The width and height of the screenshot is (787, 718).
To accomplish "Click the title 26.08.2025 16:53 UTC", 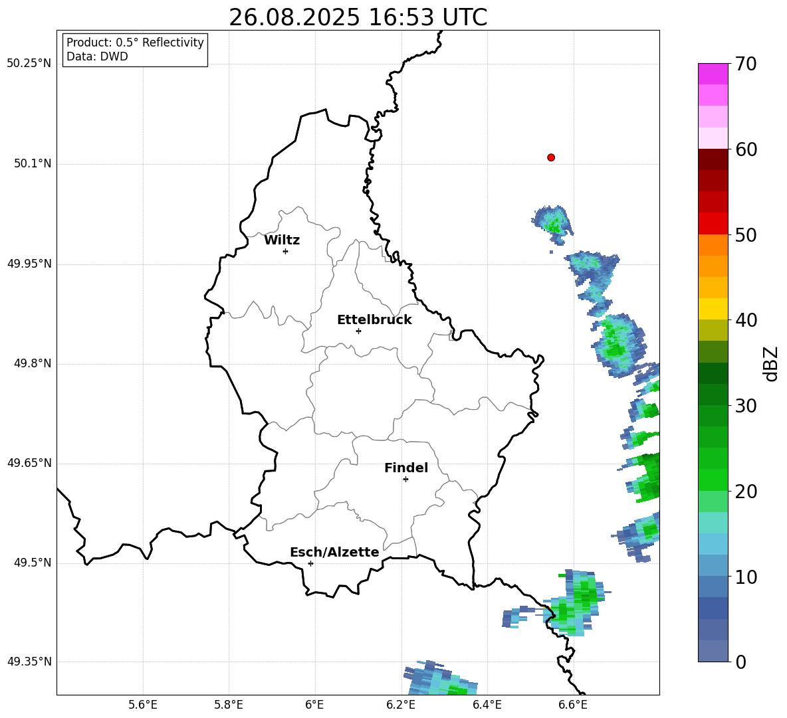I will coord(358,17).
